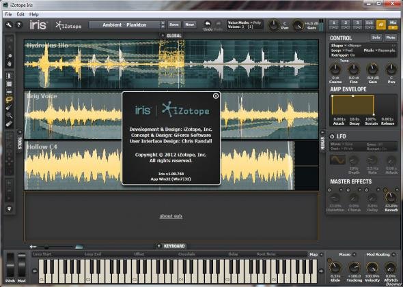Image resolution: width=403 pixels, height=287 pixels.
Task: Click the right keyboard octave arrow
Action: coord(321,271)
